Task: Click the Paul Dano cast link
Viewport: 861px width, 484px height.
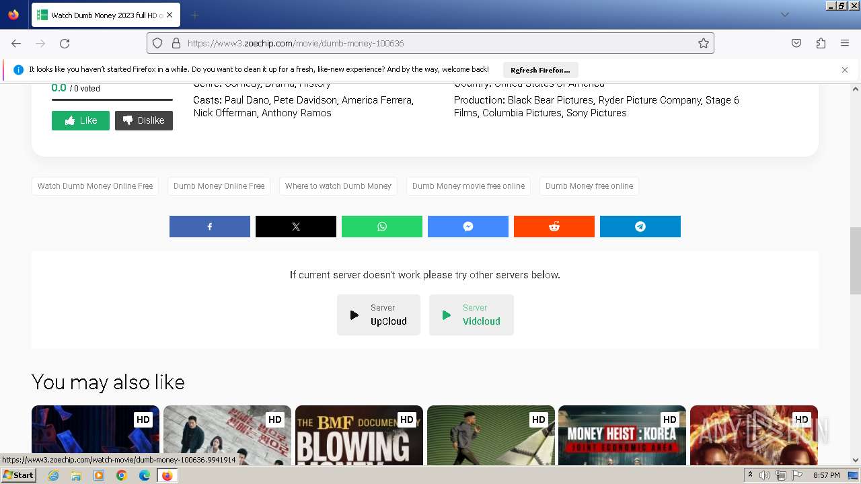Action: 246,100
